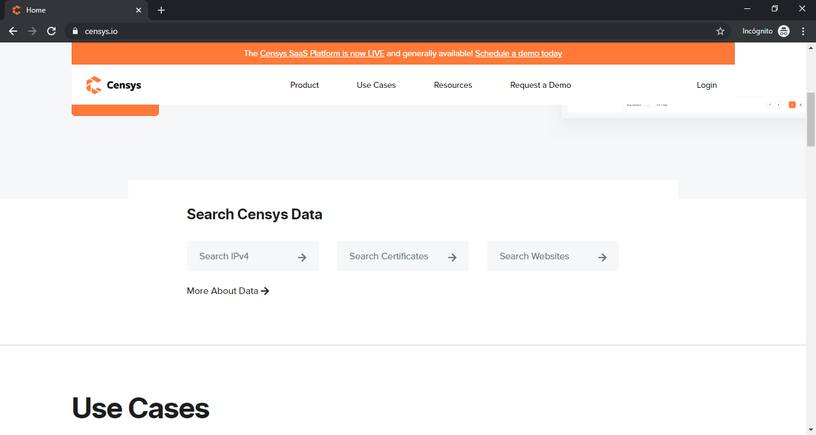
Task: Click into the Search Websites field
Action: click(x=553, y=256)
